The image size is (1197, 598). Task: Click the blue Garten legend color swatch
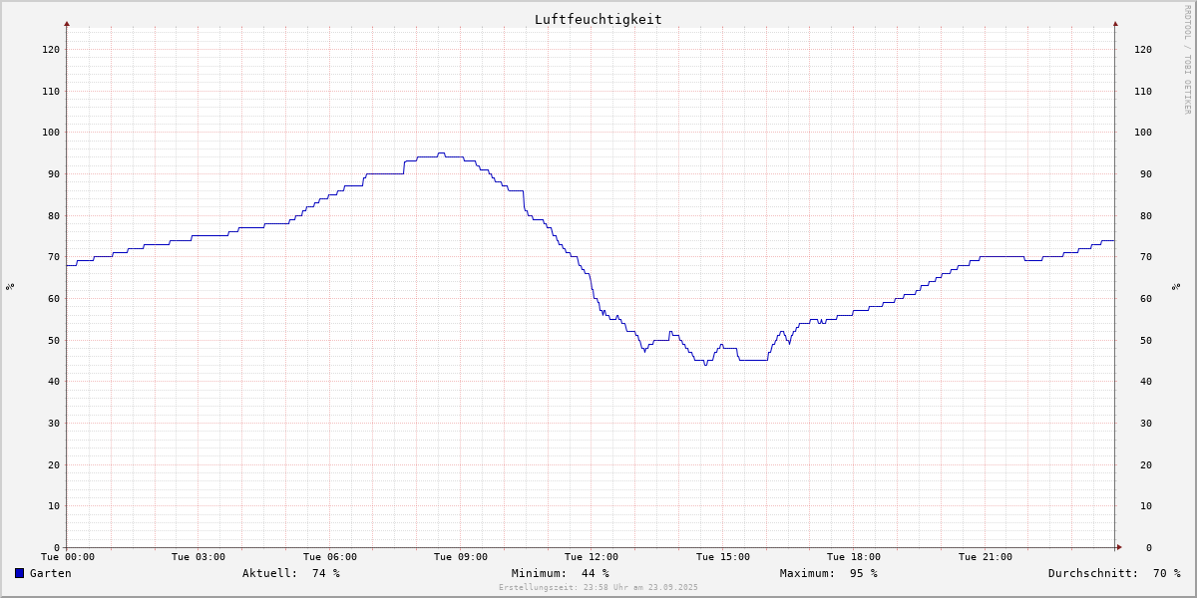(x=19, y=573)
